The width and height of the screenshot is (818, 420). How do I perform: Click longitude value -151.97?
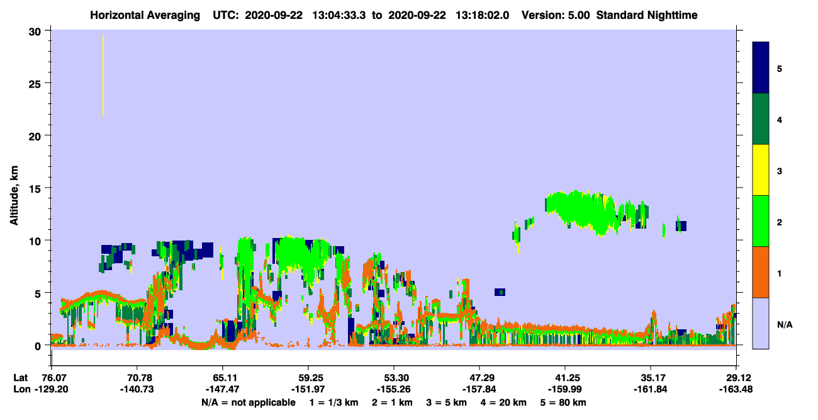click(x=308, y=390)
